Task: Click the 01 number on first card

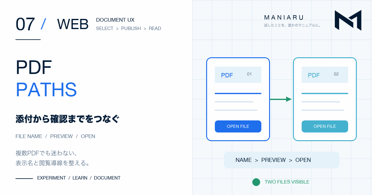Action: pyautogui.click(x=249, y=74)
